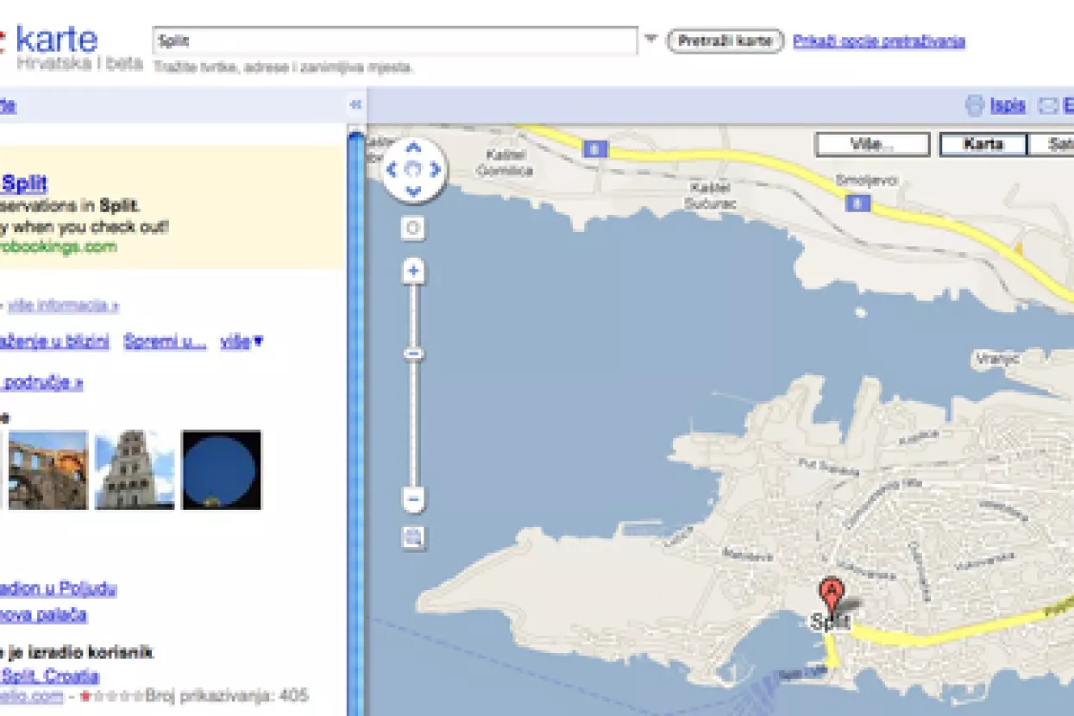Zoom out with the minus button
1074x716 pixels.
(413, 499)
